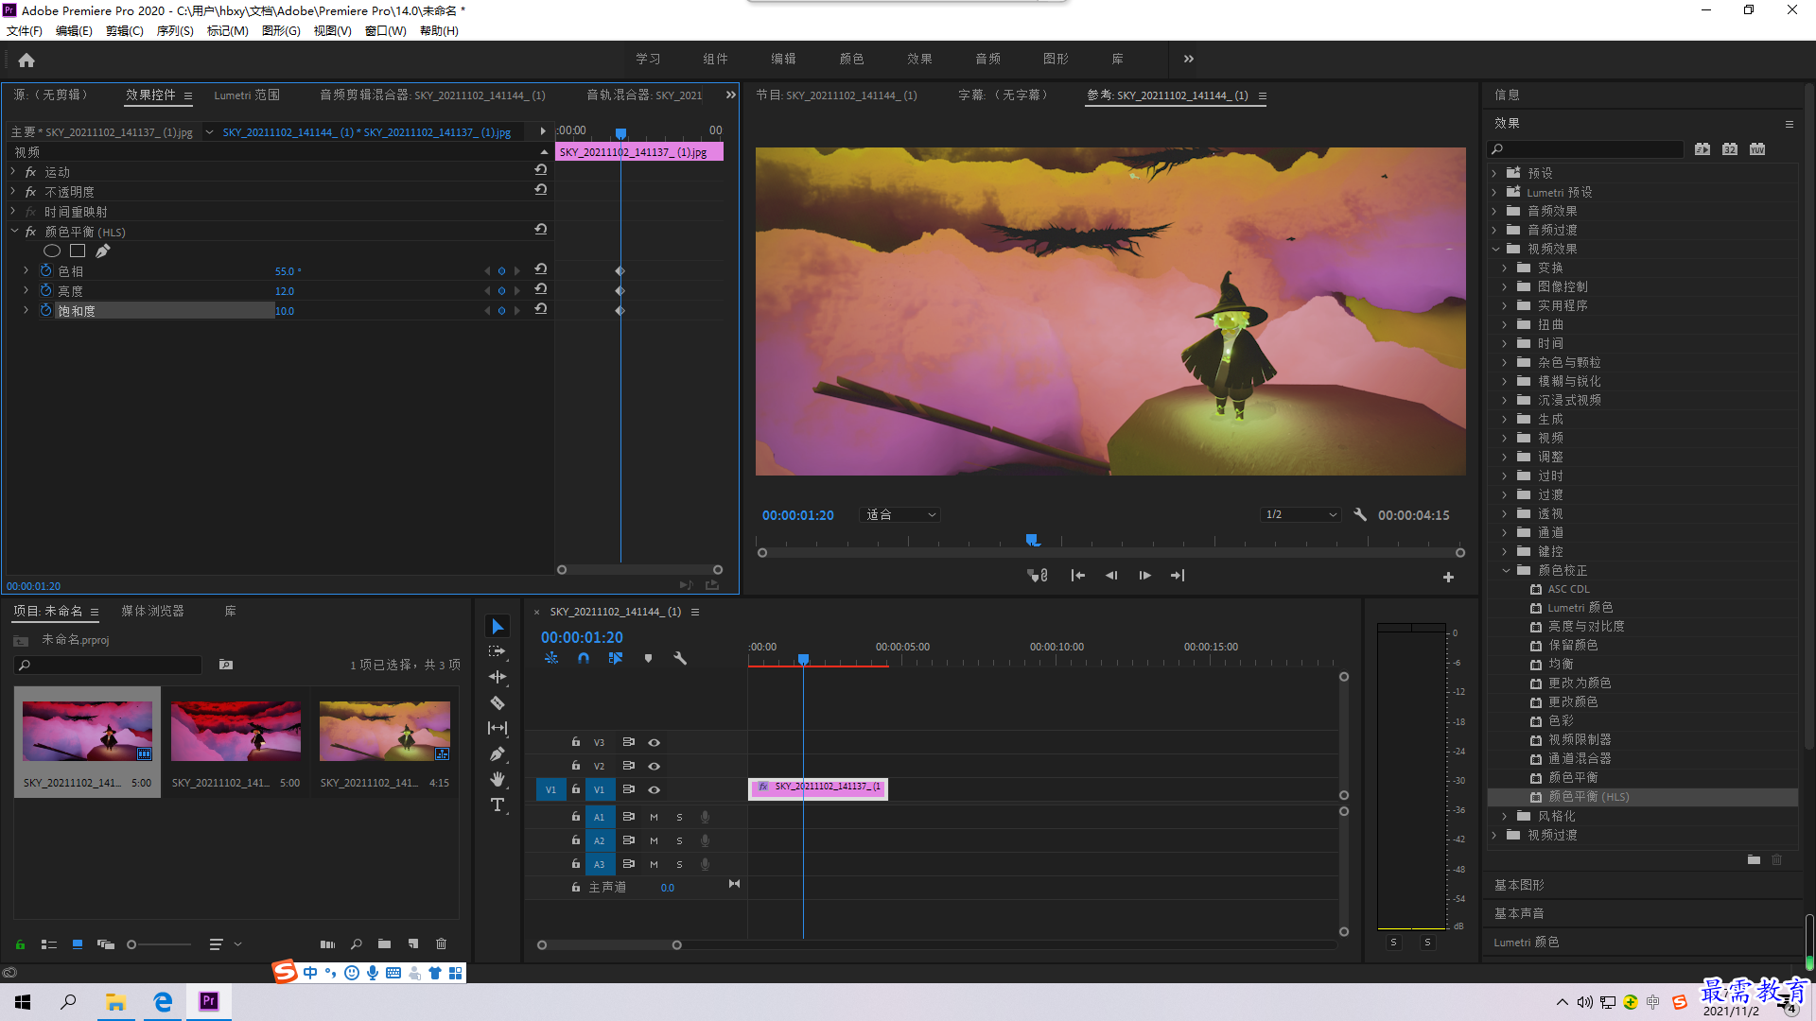Show overflow workspaces chevron
1816x1021 pixels.
point(1189,59)
